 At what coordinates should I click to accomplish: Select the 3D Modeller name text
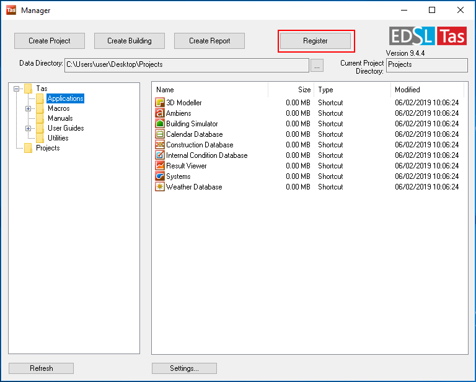(x=184, y=103)
